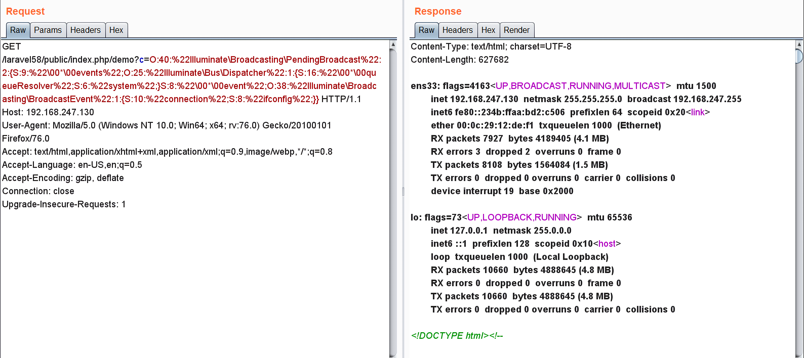
Task: Click the TX packets 10660 line
Action: pos(522,296)
